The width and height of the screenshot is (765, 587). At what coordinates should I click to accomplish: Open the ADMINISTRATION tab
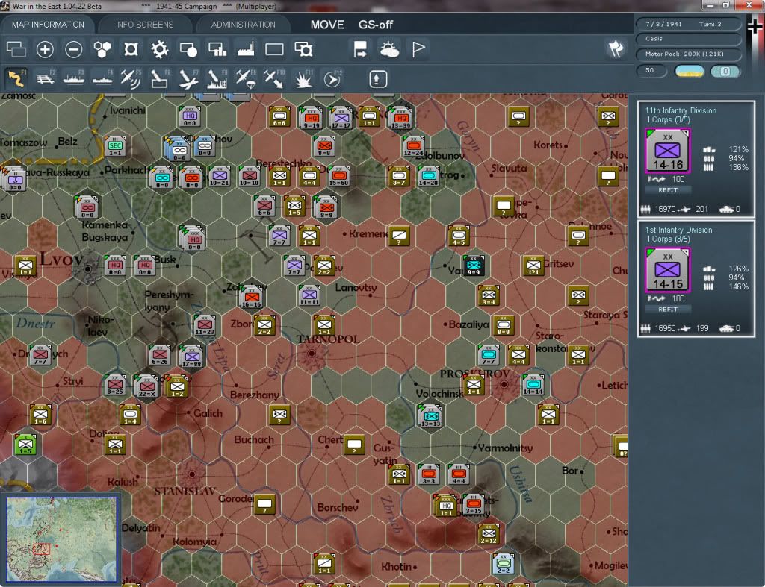point(243,25)
